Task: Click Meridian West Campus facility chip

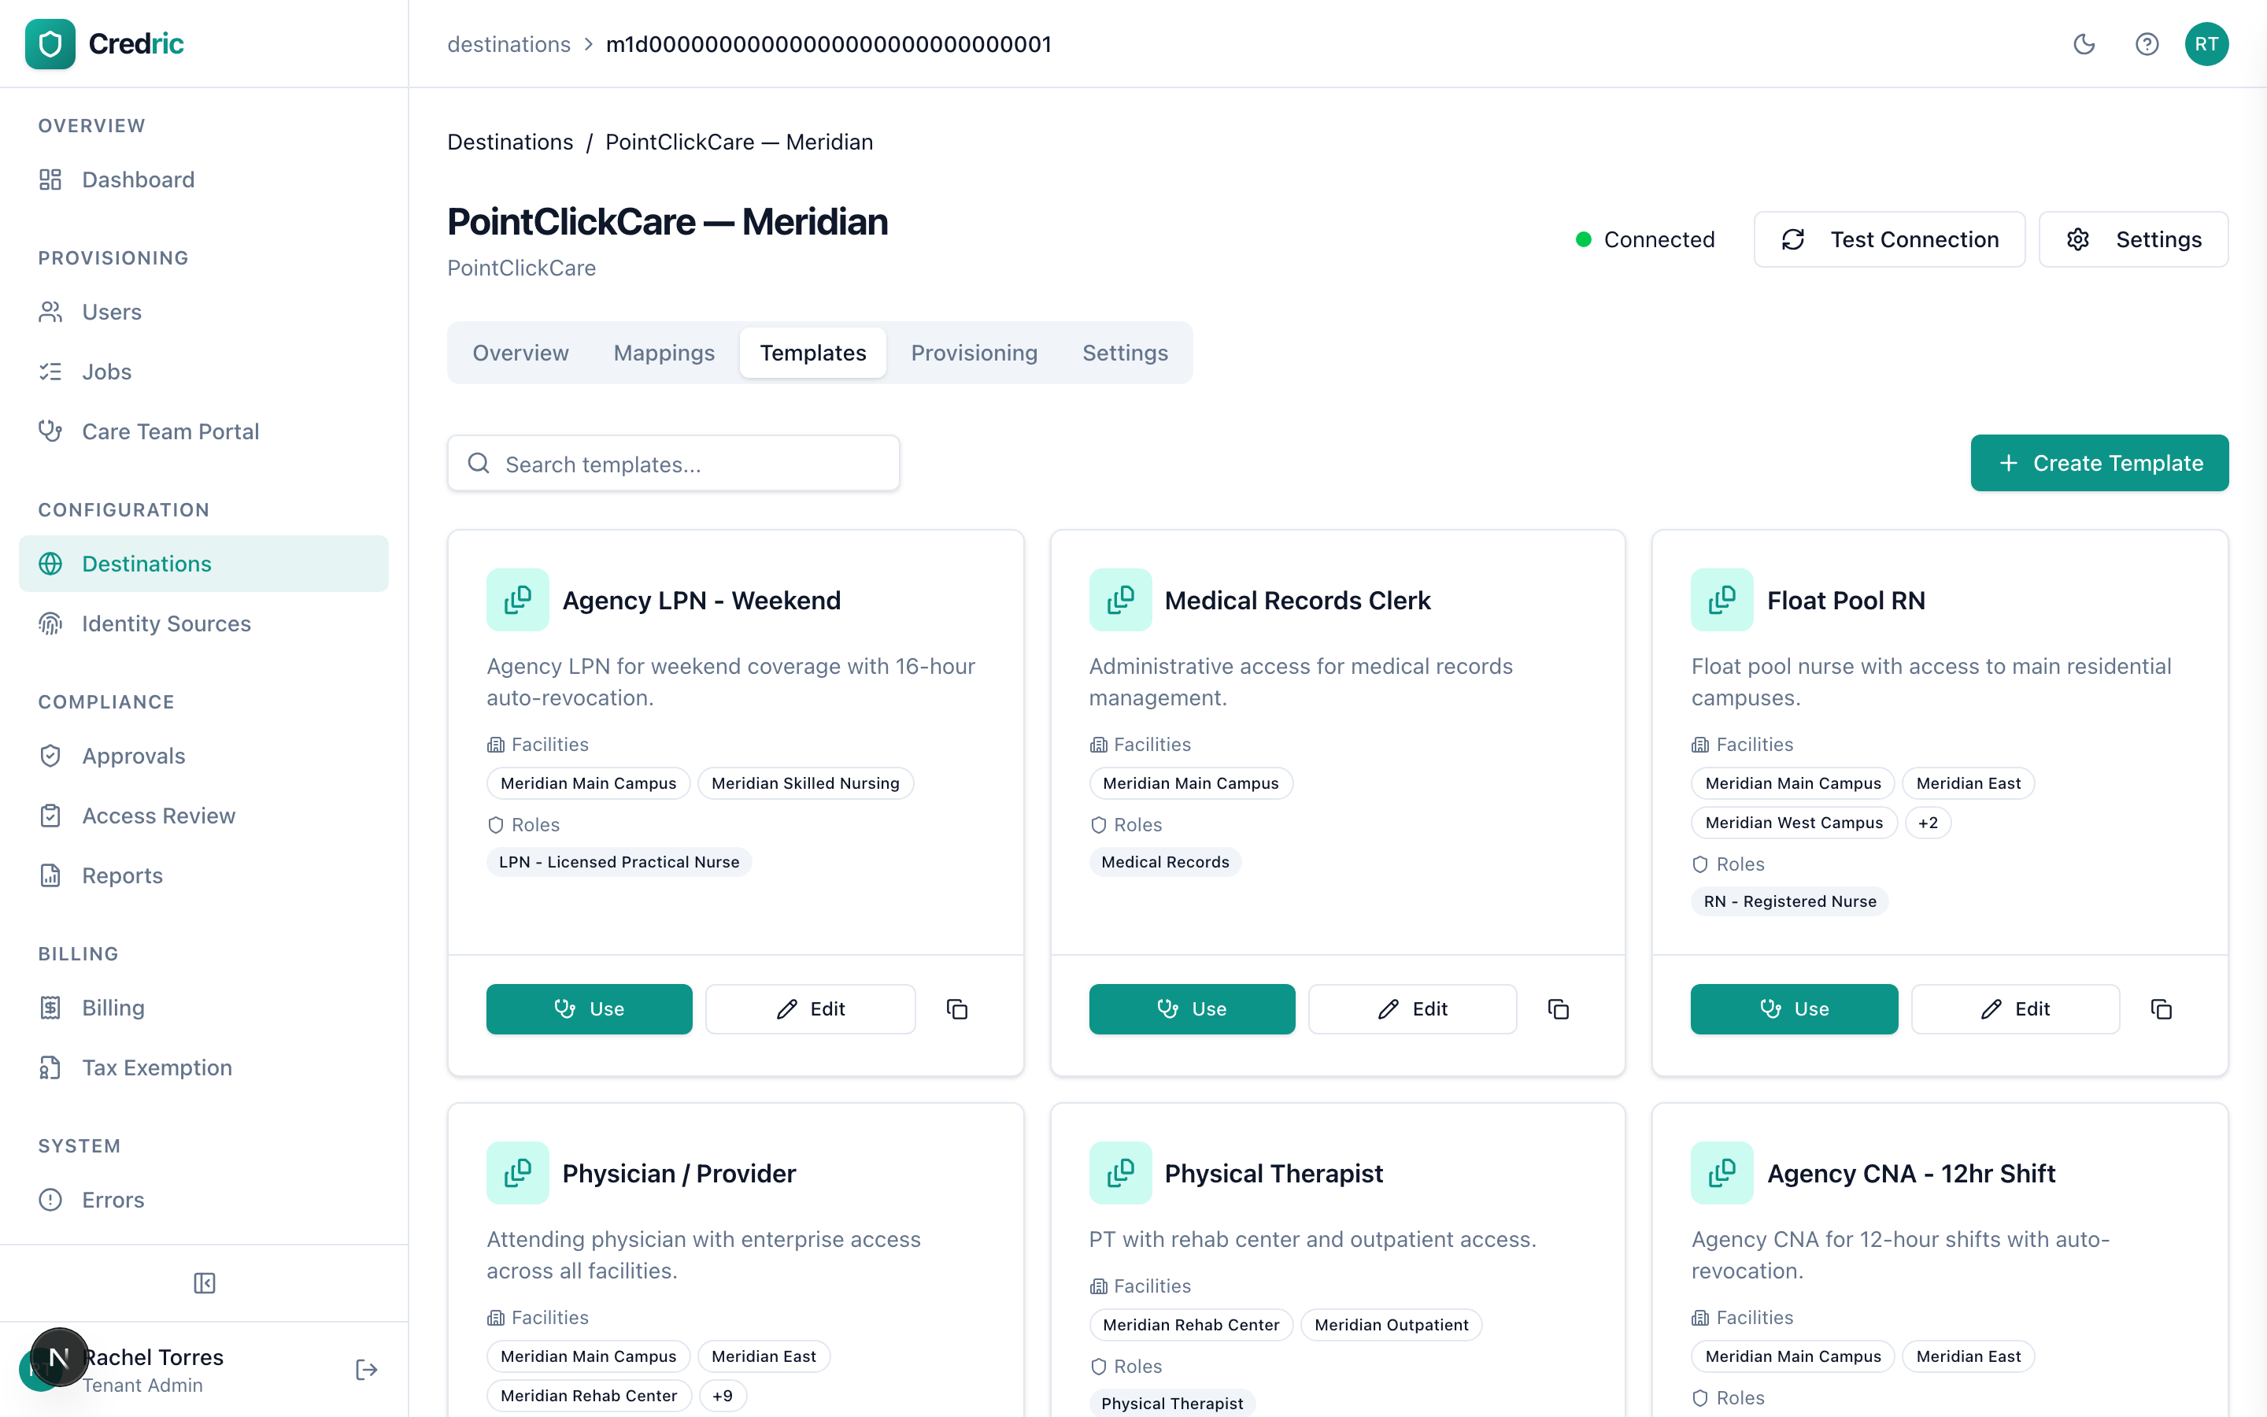Action: pos(1794,823)
